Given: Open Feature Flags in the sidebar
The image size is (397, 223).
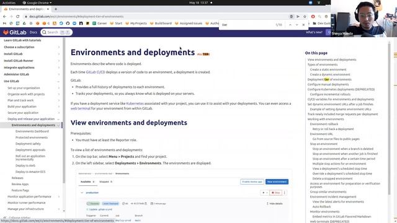Looking at the screenshot, I should [20, 190].
